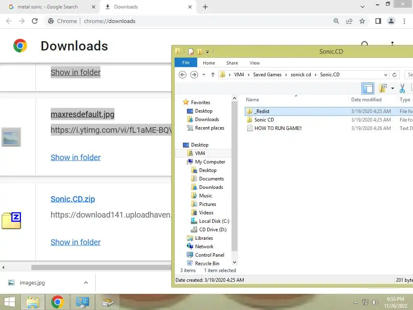Click the downloads page horizontal scrollbar
This screenshot has width=413, height=310.
(101, 267)
